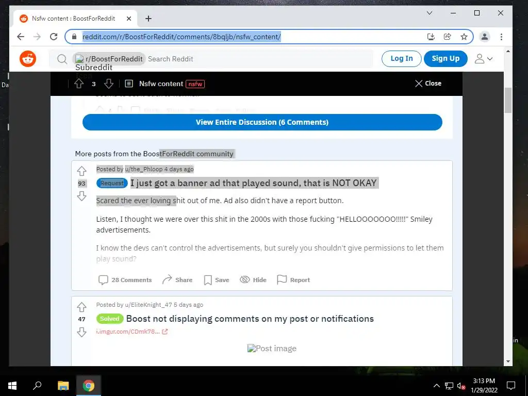Upvote the Nsfw content post in header bar
Viewport: 528px width, 396px height.
tap(79, 84)
